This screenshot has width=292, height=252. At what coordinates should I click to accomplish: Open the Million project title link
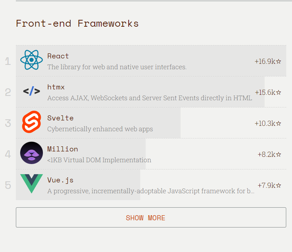[x=63, y=149]
